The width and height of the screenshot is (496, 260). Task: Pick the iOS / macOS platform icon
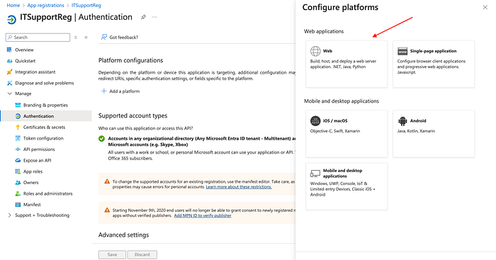pyautogui.click(x=315, y=121)
